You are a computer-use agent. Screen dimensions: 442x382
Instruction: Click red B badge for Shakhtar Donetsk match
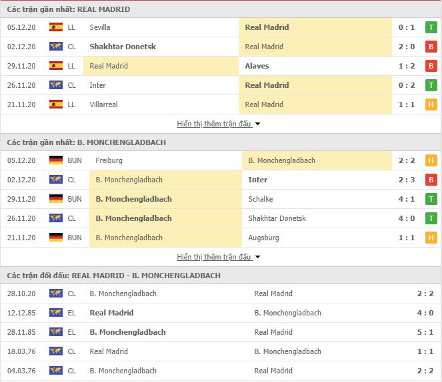[x=431, y=47]
